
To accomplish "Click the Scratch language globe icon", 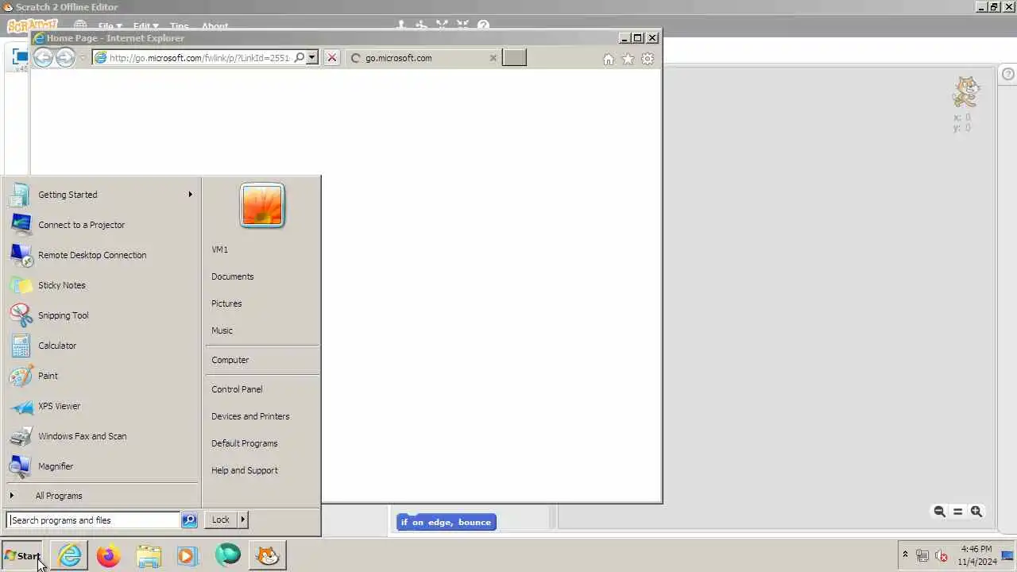I will (80, 26).
